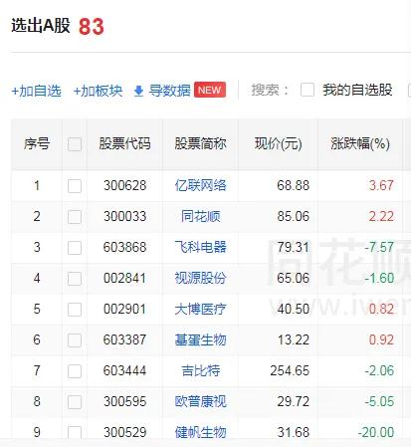
Task: Click stock code 300628
Action: 124,185
